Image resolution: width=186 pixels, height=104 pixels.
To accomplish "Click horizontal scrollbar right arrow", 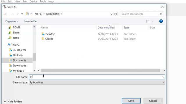I will 164,70.
